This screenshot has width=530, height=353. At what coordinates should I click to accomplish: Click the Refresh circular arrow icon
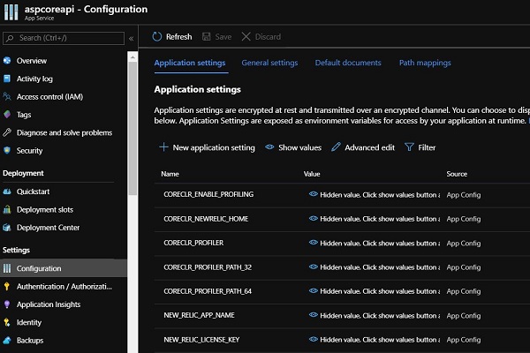(x=157, y=36)
